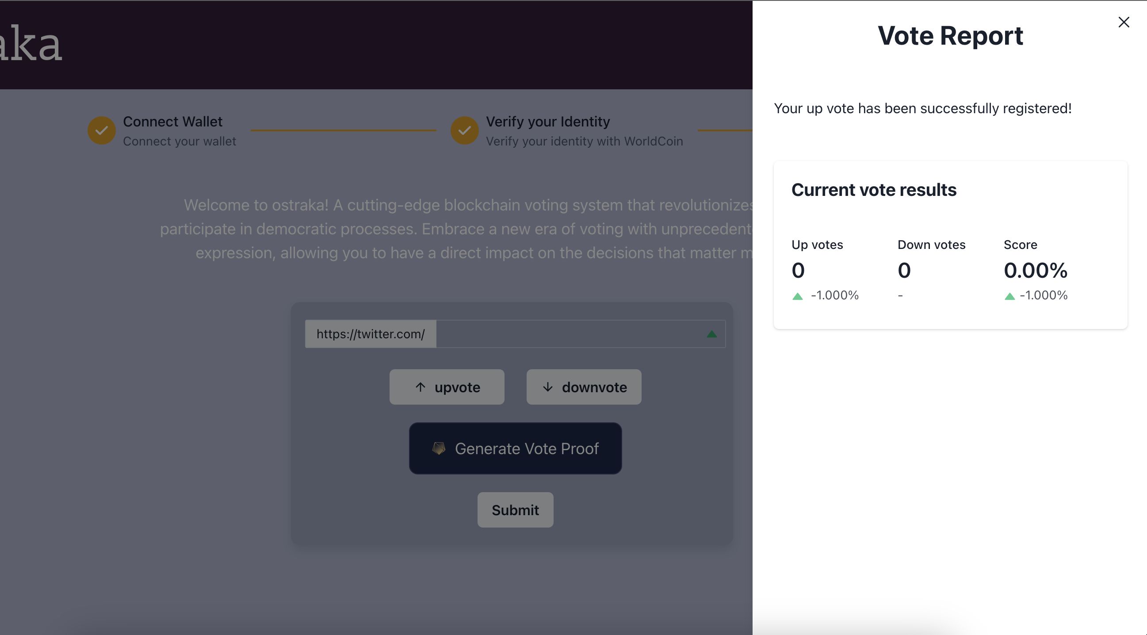This screenshot has height=635, width=1147.
Task: Click the pentagon icon in Generate Vote Proof
Action: [439, 448]
